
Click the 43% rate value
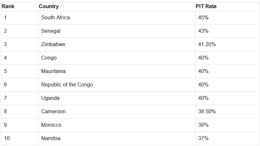203,31
